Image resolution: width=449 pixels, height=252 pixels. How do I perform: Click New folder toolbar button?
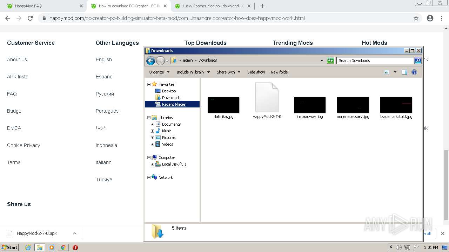pos(280,72)
